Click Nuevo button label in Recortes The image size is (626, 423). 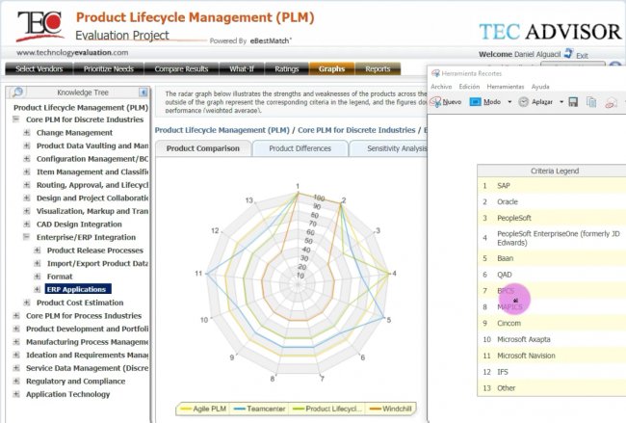(x=452, y=102)
